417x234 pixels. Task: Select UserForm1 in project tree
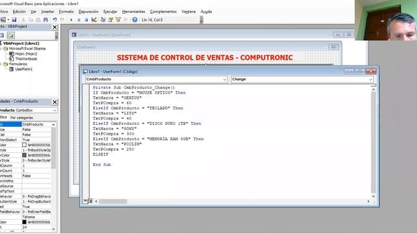point(23,69)
